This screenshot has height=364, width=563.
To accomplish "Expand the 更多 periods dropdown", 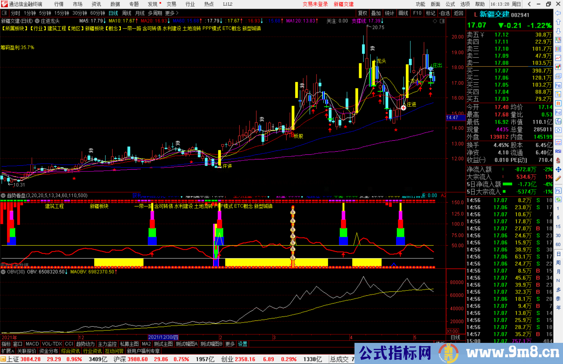I will pos(172,13).
